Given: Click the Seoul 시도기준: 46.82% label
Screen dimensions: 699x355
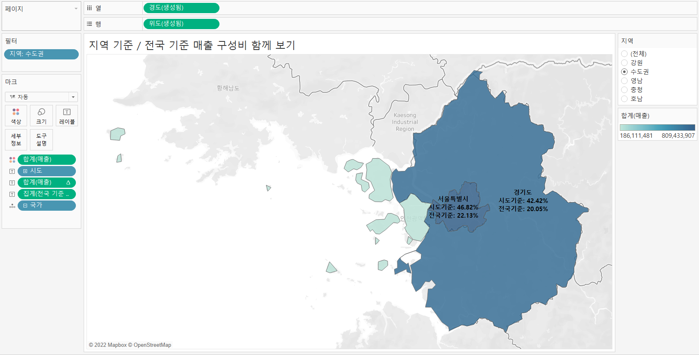Looking at the screenshot, I should tap(453, 207).
